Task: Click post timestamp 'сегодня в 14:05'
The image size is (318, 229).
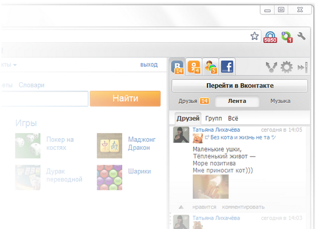Action: [x=282, y=130]
